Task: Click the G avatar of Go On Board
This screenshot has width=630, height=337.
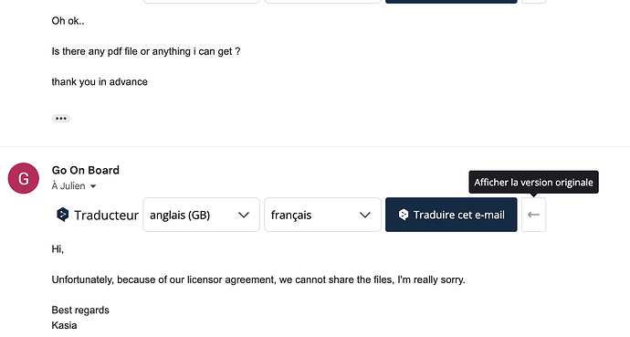Action: click(x=24, y=178)
